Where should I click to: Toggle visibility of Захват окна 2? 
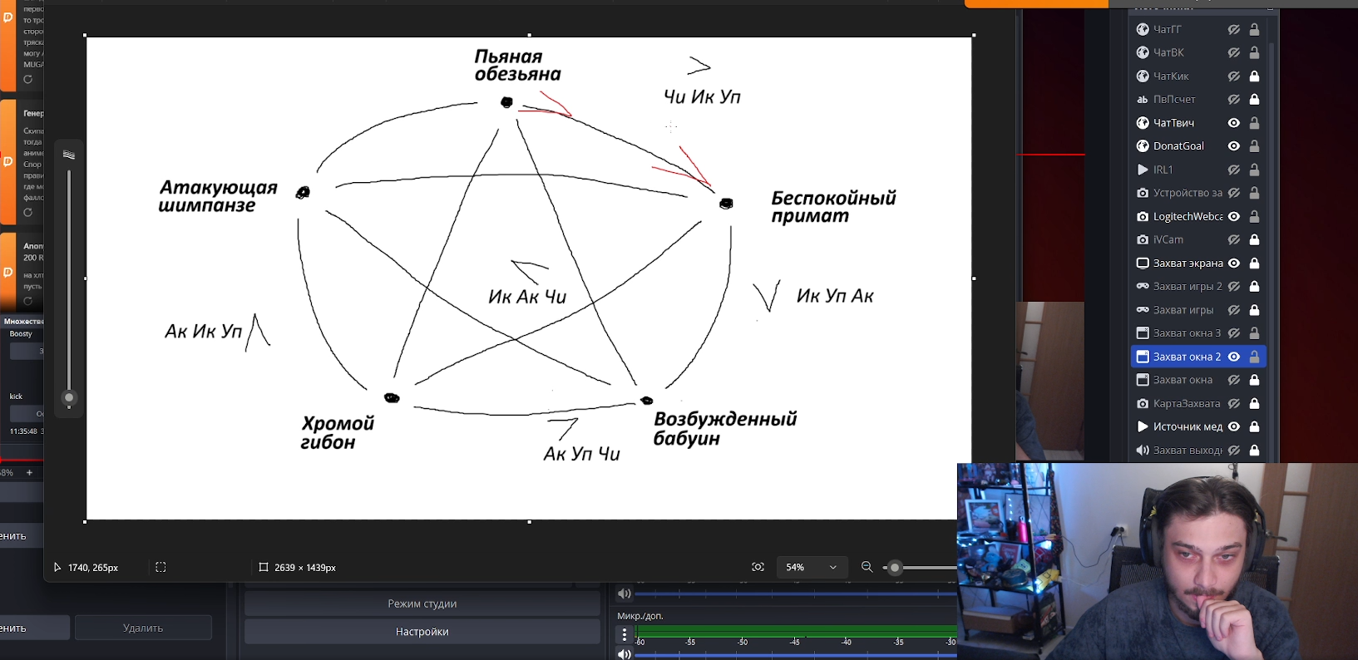pyautogui.click(x=1234, y=357)
